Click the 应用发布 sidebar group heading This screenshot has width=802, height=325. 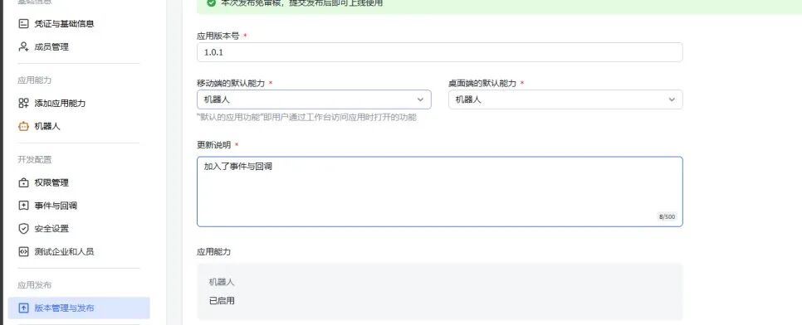[x=34, y=285]
